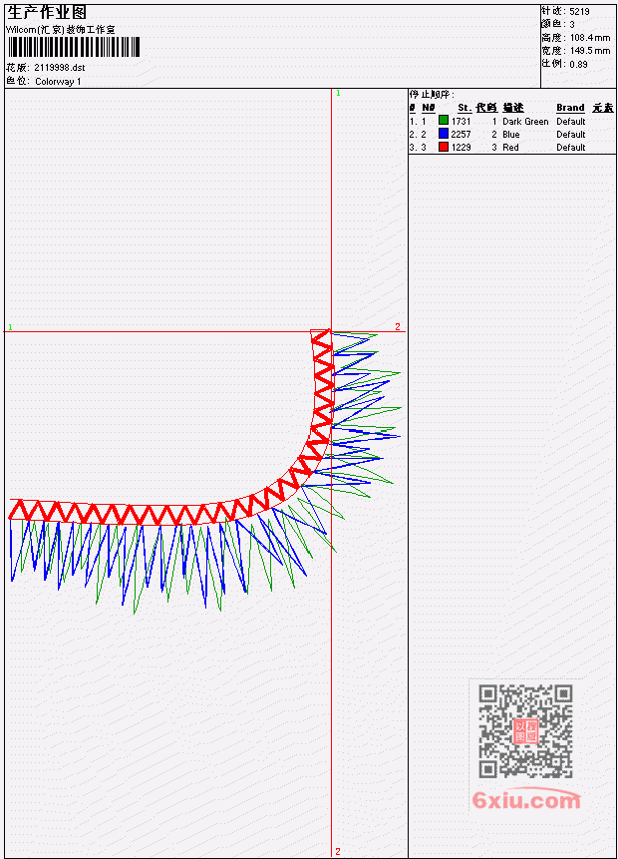Viewport: 618px width, 859px height.
Task: Click the '描述' column header
Action: 513,108
